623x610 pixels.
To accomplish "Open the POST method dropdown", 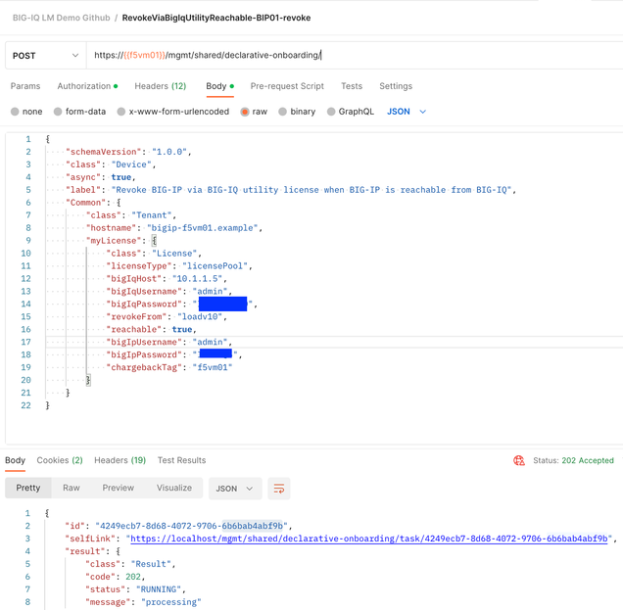I will pos(45,56).
